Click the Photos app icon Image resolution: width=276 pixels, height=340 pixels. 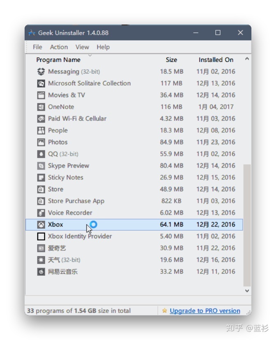click(41, 142)
